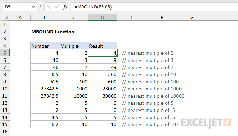
Task: Select Result cell with value 49
Action: pos(103,67)
